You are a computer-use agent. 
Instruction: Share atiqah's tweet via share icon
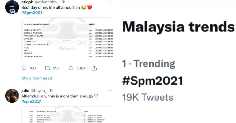(94, 68)
